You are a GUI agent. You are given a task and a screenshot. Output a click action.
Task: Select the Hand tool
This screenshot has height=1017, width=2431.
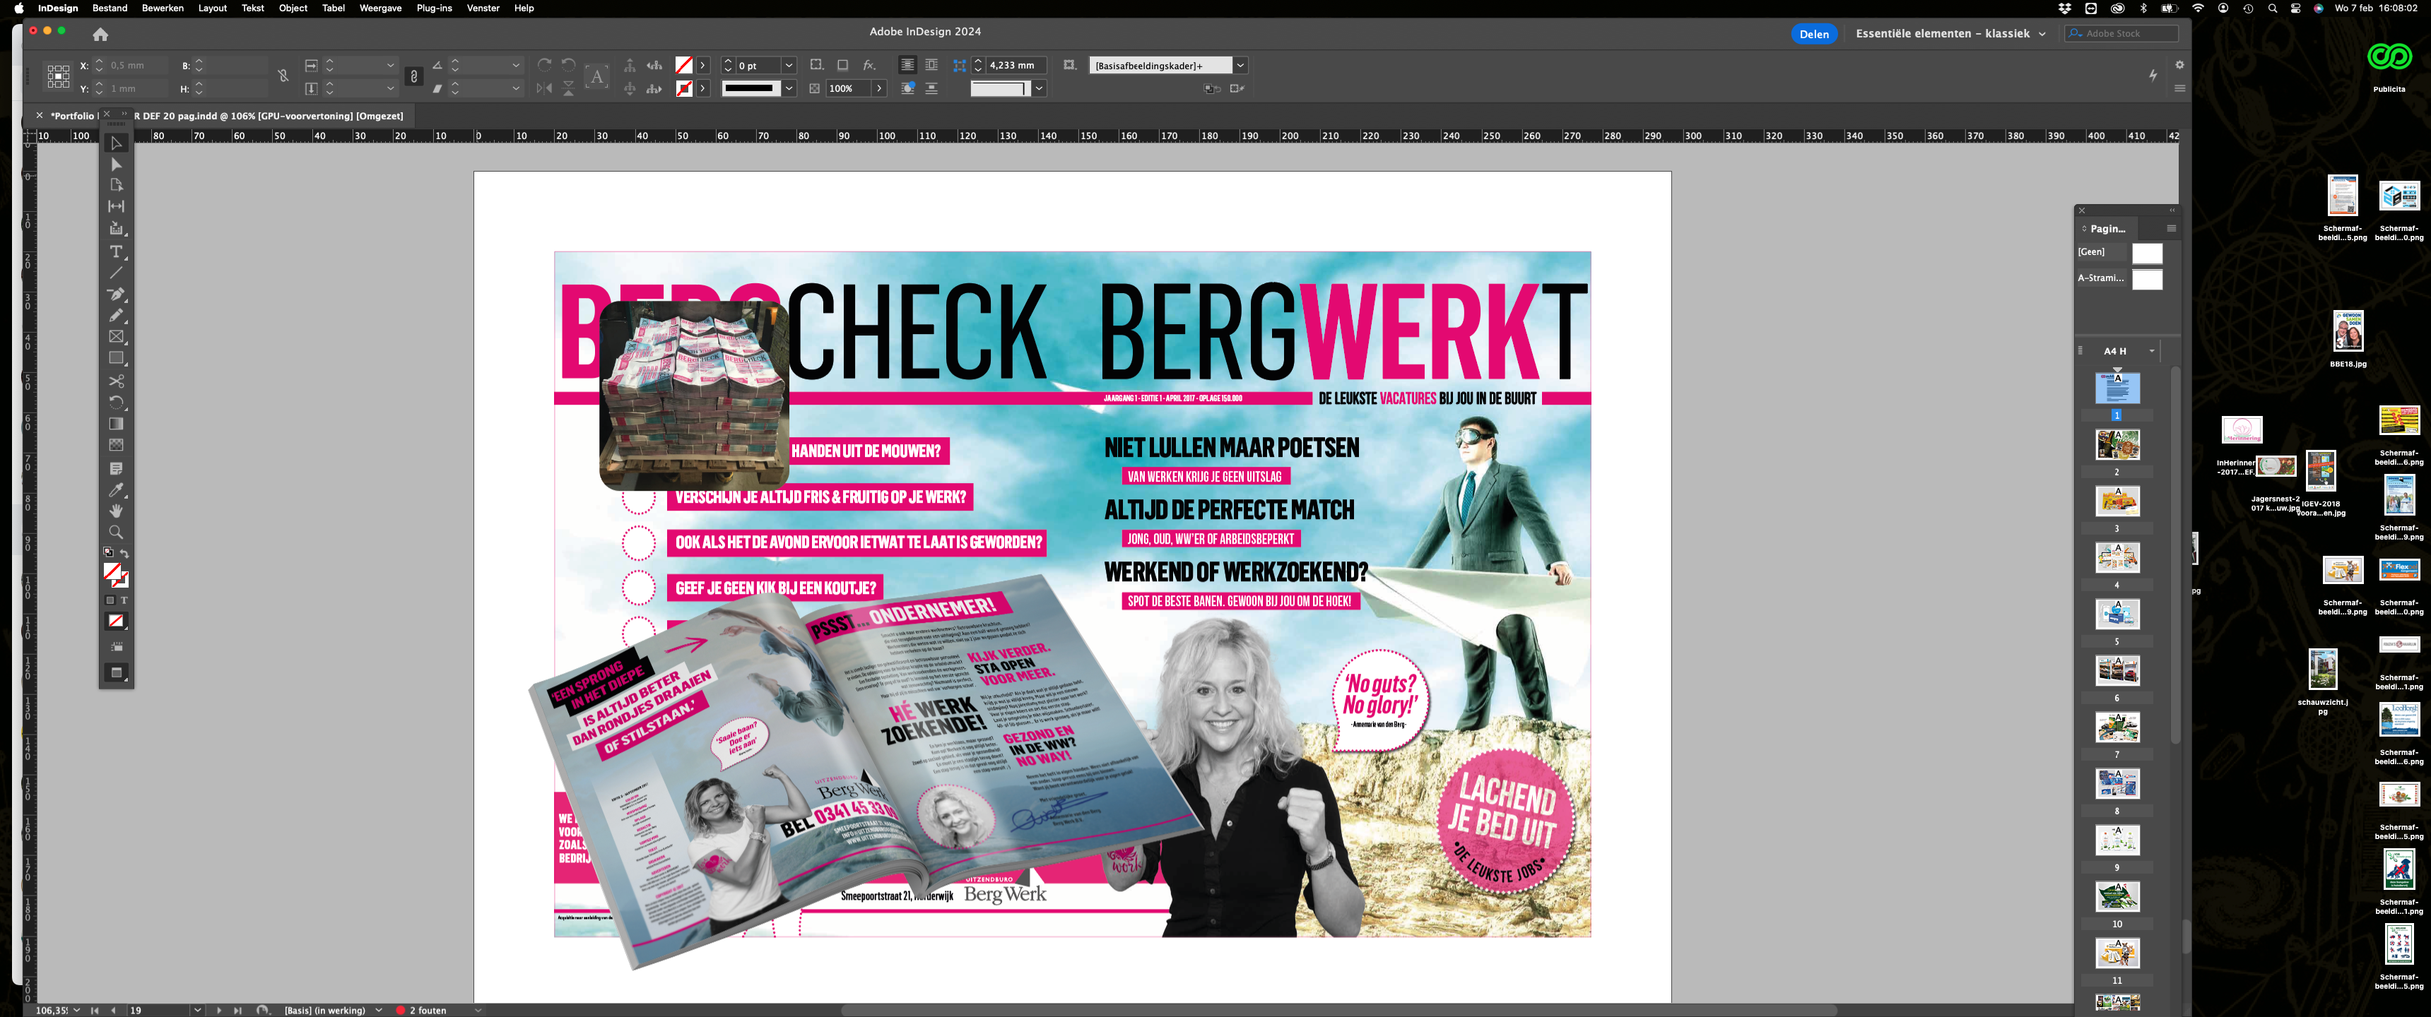(116, 511)
